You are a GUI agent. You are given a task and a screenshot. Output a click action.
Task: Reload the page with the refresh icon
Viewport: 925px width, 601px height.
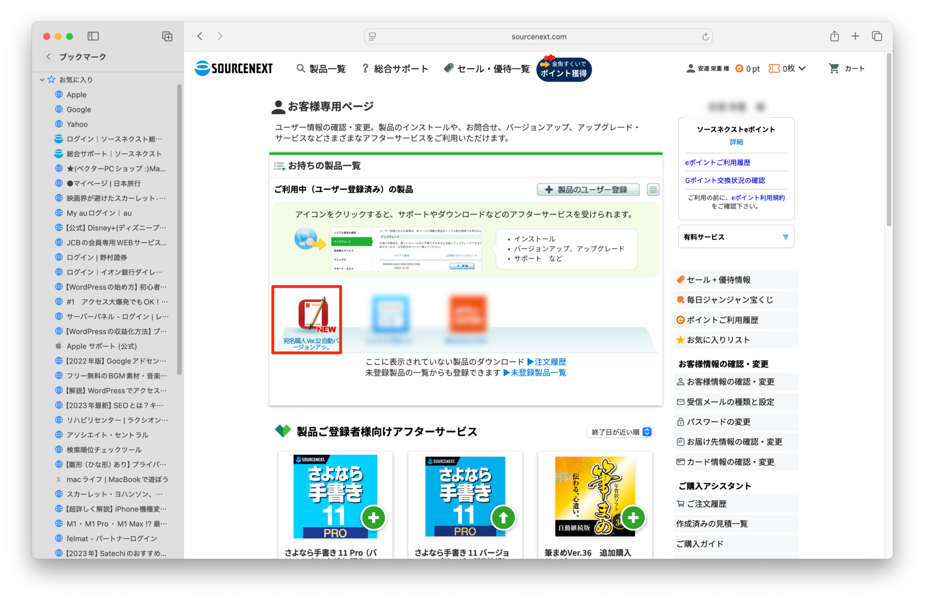click(705, 37)
